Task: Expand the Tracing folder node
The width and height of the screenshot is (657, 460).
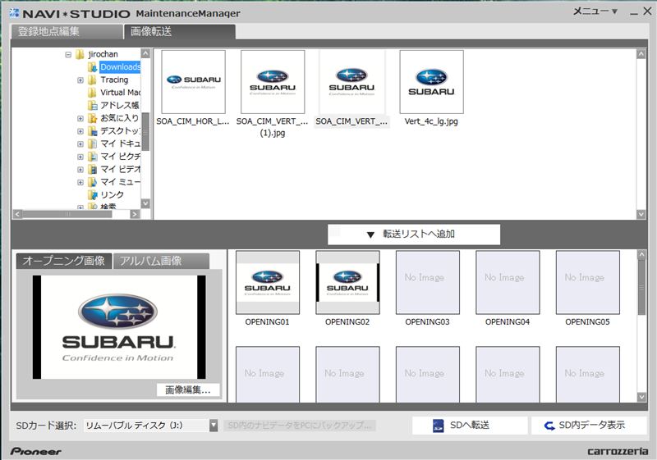Action: (x=80, y=80)
